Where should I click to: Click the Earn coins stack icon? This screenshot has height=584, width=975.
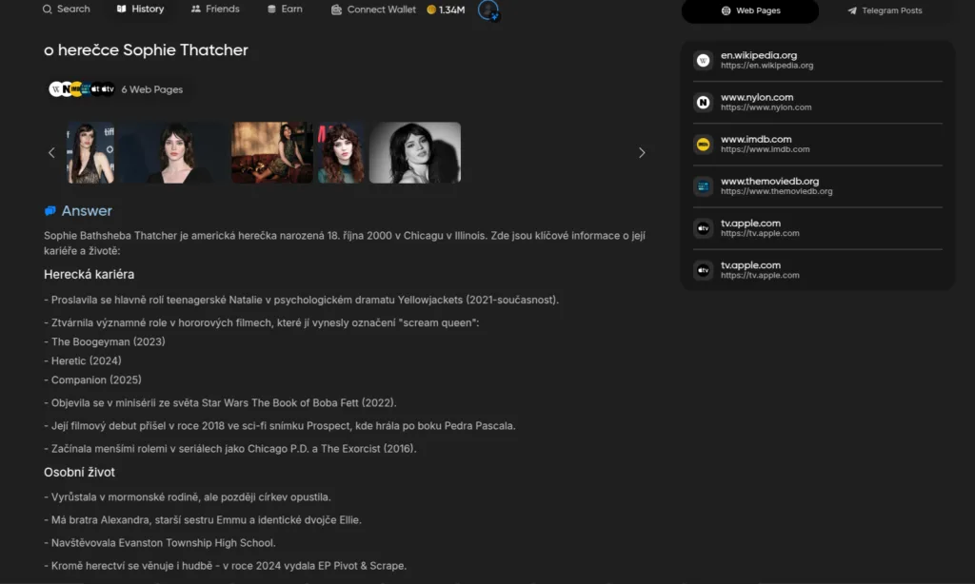click(x=271, y=10)
